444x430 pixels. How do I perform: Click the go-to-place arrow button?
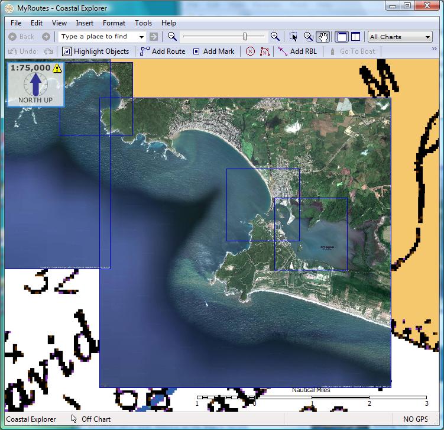coord(154,37)
